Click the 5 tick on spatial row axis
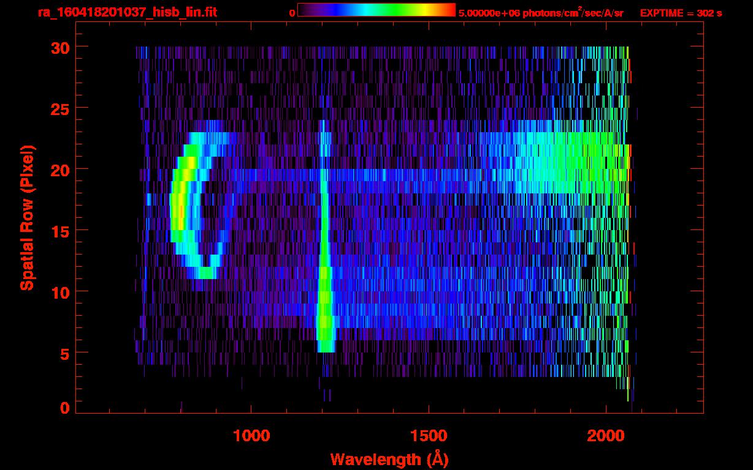Viewport: 753px width, 470px height. (63, 353)
